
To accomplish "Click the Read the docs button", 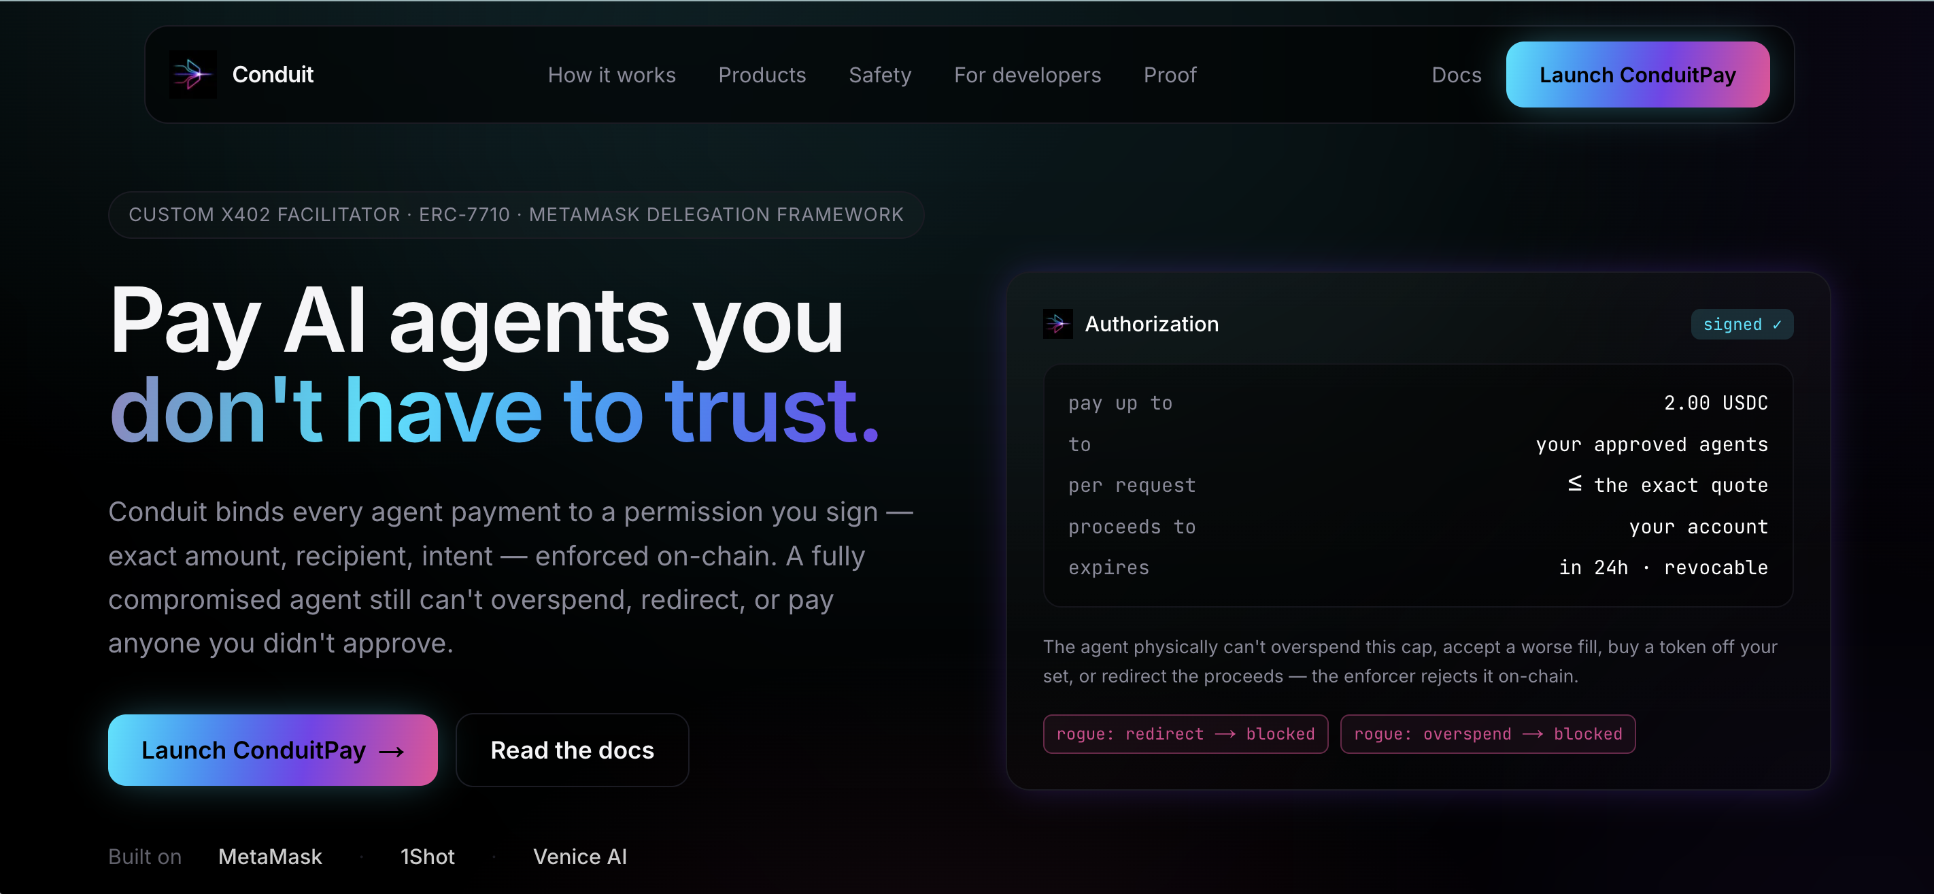I will [572, 750].
